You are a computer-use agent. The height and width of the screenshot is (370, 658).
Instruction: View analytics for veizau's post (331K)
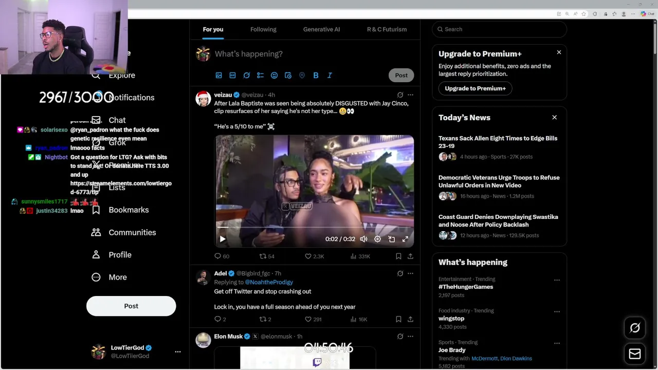(x=360, y=256)
